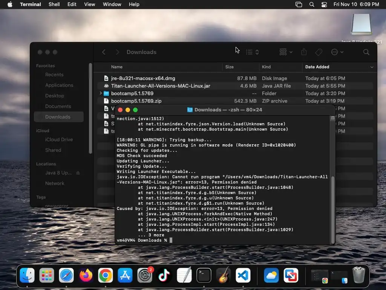This screenshot has width=386, height=290.
Task: Go back in Finder Downloads window
Action: pyautogui.click(x=104, y=52)
